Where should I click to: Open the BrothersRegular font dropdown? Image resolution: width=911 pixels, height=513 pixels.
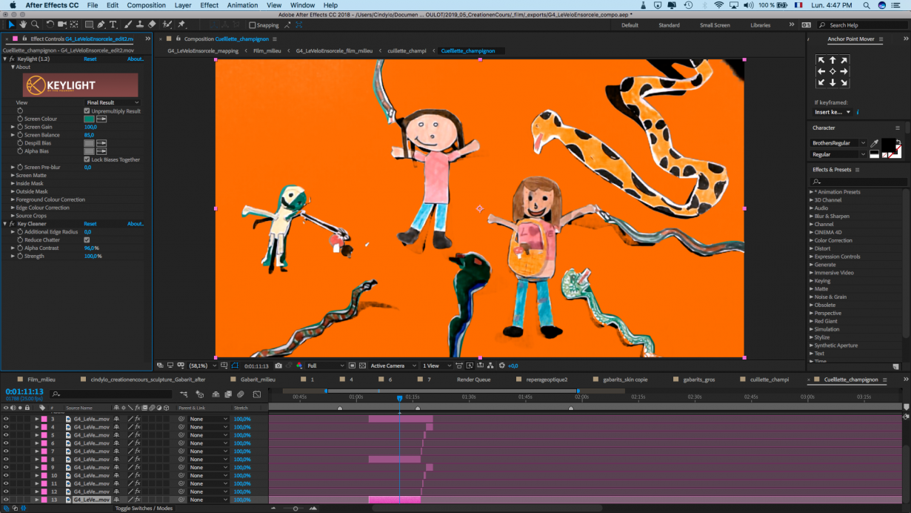[838, 143]
